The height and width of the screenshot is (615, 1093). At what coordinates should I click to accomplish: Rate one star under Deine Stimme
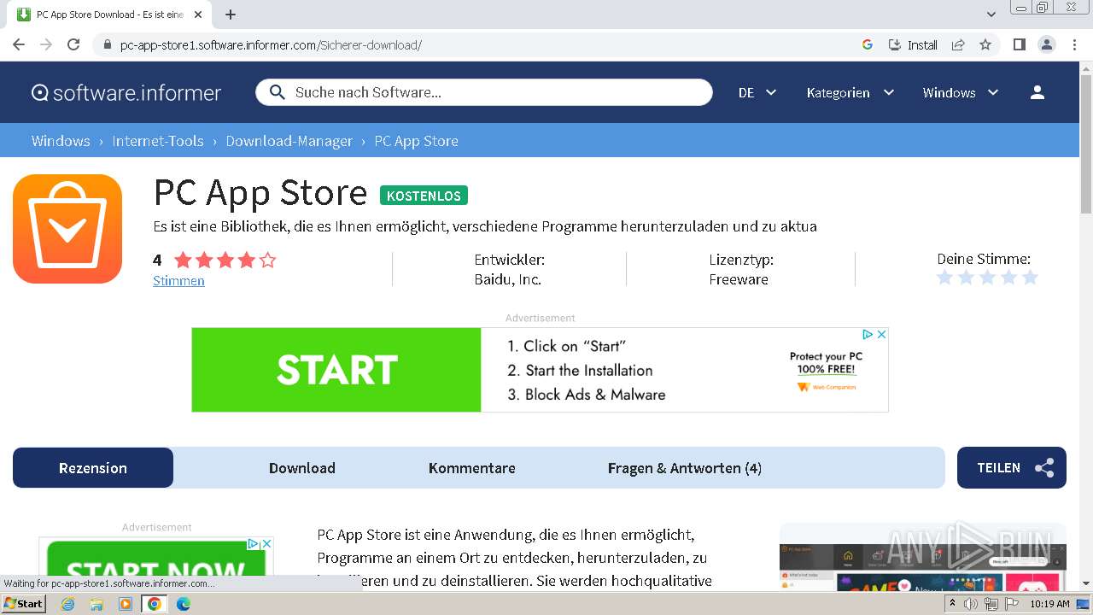(x=944, y=277)
